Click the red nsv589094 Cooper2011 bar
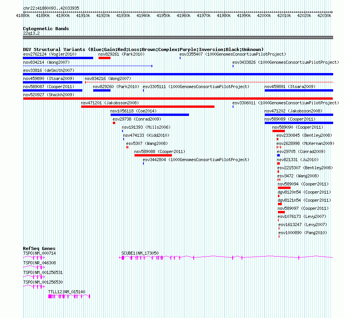This screenshot has width=344, height=318. click(x=284, y=188)
